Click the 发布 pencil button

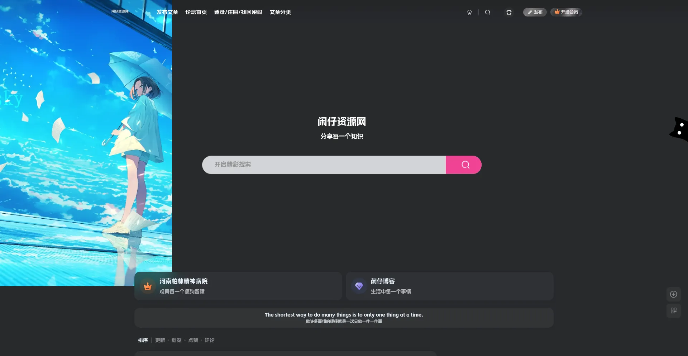(535, 12)
